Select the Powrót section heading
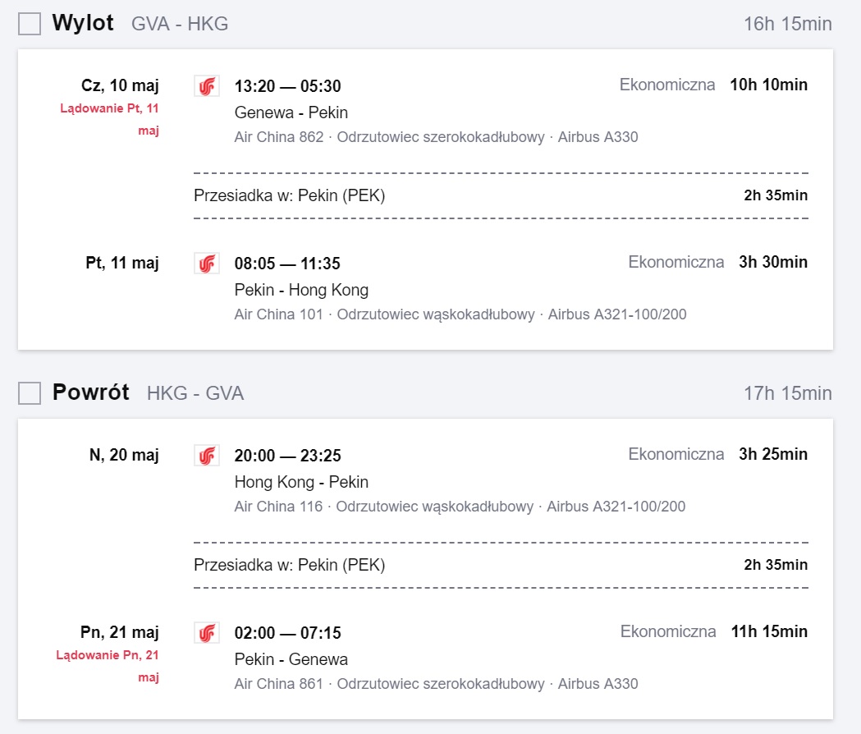The height and width of the screenshot is (734, 861). 90,392
